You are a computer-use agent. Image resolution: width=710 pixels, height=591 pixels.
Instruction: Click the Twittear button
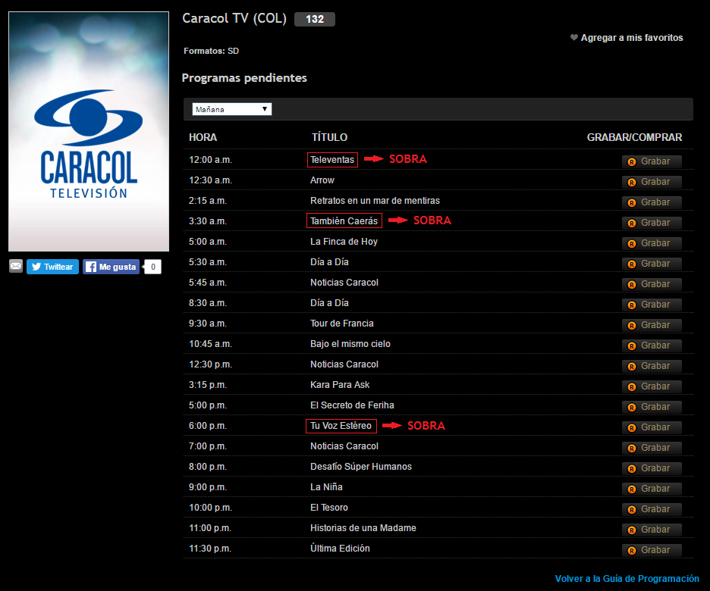[52, 267]
